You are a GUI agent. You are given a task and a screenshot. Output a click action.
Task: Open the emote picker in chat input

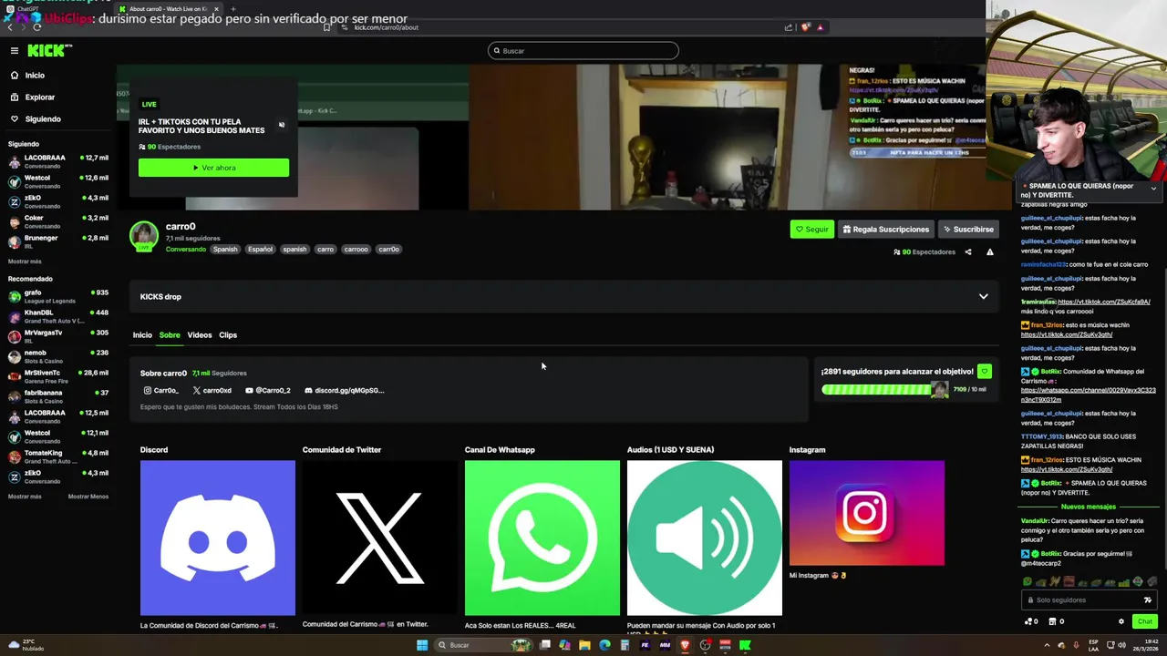(x=1148, y=600)
